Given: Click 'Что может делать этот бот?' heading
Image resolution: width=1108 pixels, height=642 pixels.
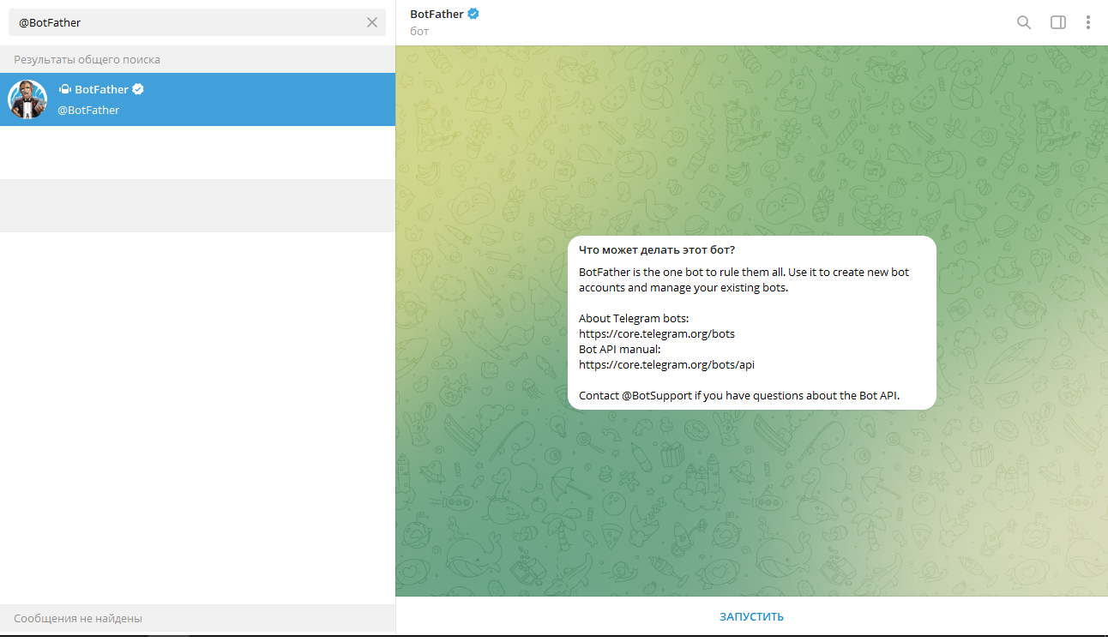Looking at the screenshot, I should point(657,249).
